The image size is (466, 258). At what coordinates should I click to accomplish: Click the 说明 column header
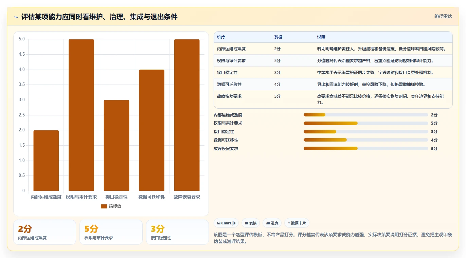click(321, 37)
